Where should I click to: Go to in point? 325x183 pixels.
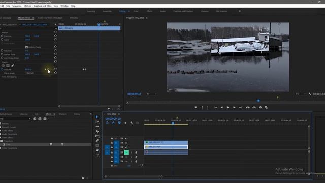point(216,107)
